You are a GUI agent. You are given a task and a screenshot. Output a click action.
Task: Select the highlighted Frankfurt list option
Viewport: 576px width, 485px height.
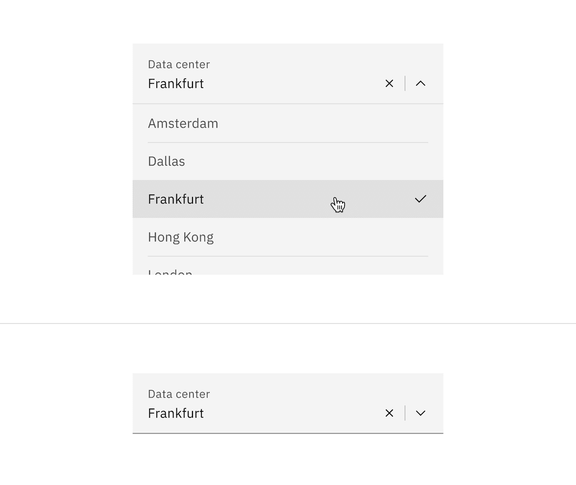point(287,199)
